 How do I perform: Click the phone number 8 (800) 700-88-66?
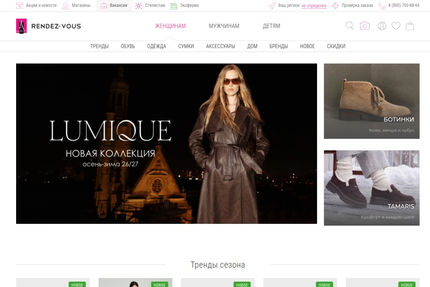pyautogui.click(x=404, y=5)
